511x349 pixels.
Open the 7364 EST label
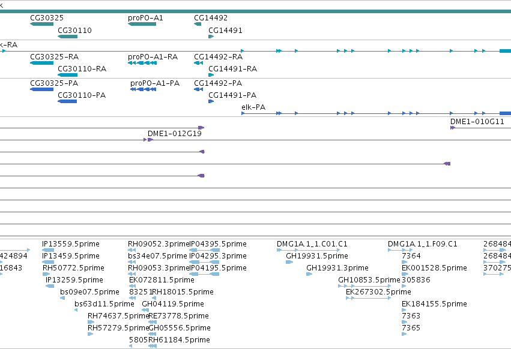click(411, 256)
